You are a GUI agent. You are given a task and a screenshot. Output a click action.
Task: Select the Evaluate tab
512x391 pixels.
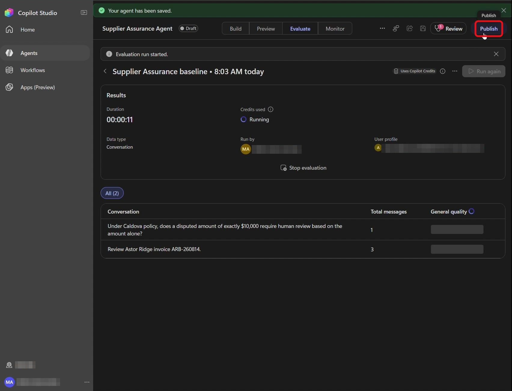300,29
